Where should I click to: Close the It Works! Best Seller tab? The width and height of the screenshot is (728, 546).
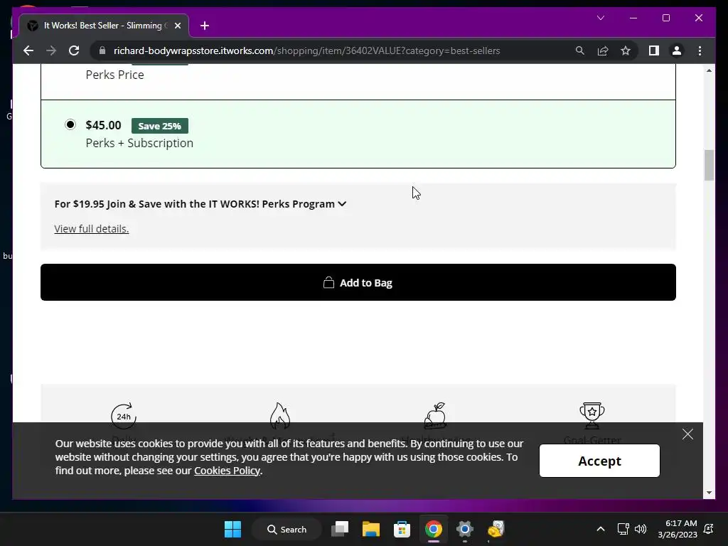177,26
